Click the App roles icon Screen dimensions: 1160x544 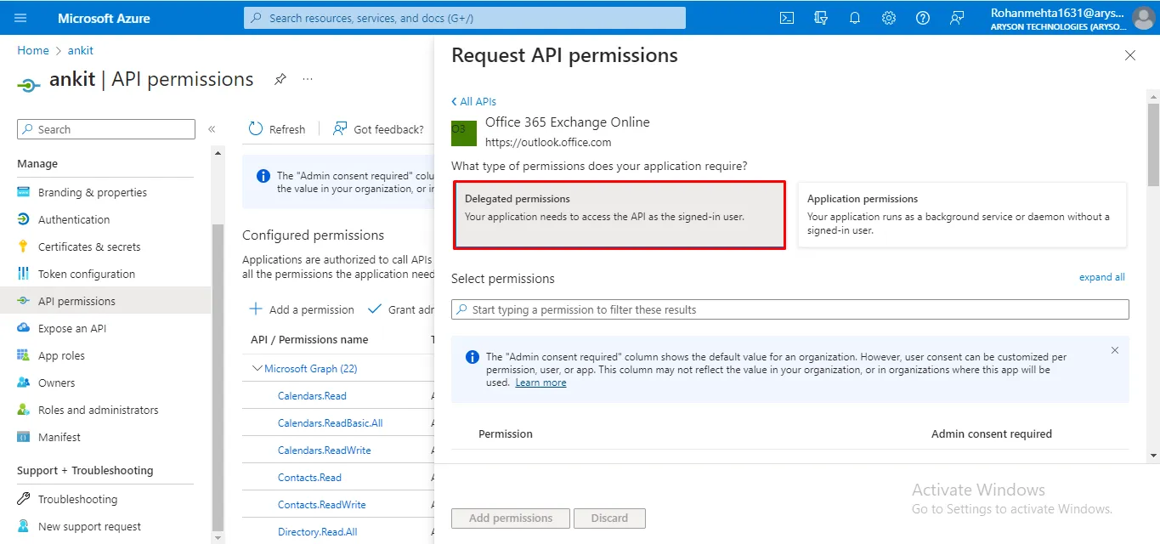(x=24, y=355)
